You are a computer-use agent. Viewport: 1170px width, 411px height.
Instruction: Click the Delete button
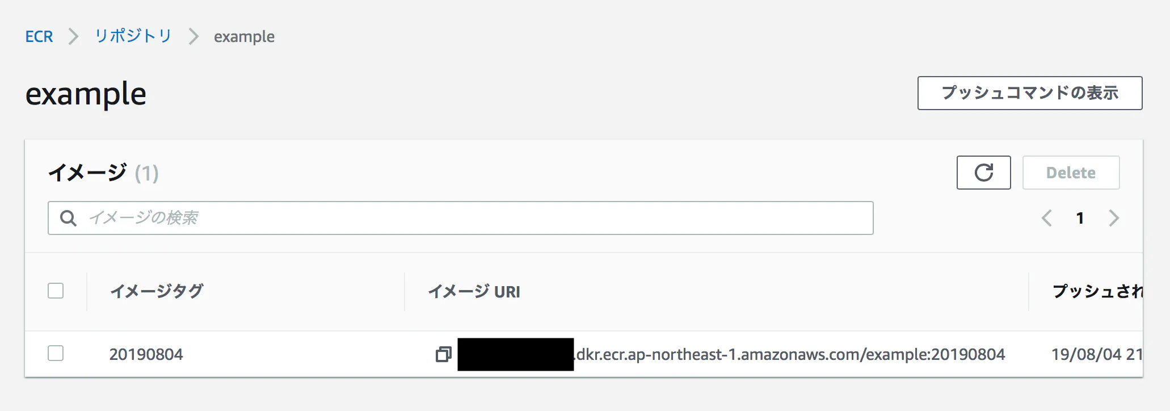click(x=1070, y=173)
